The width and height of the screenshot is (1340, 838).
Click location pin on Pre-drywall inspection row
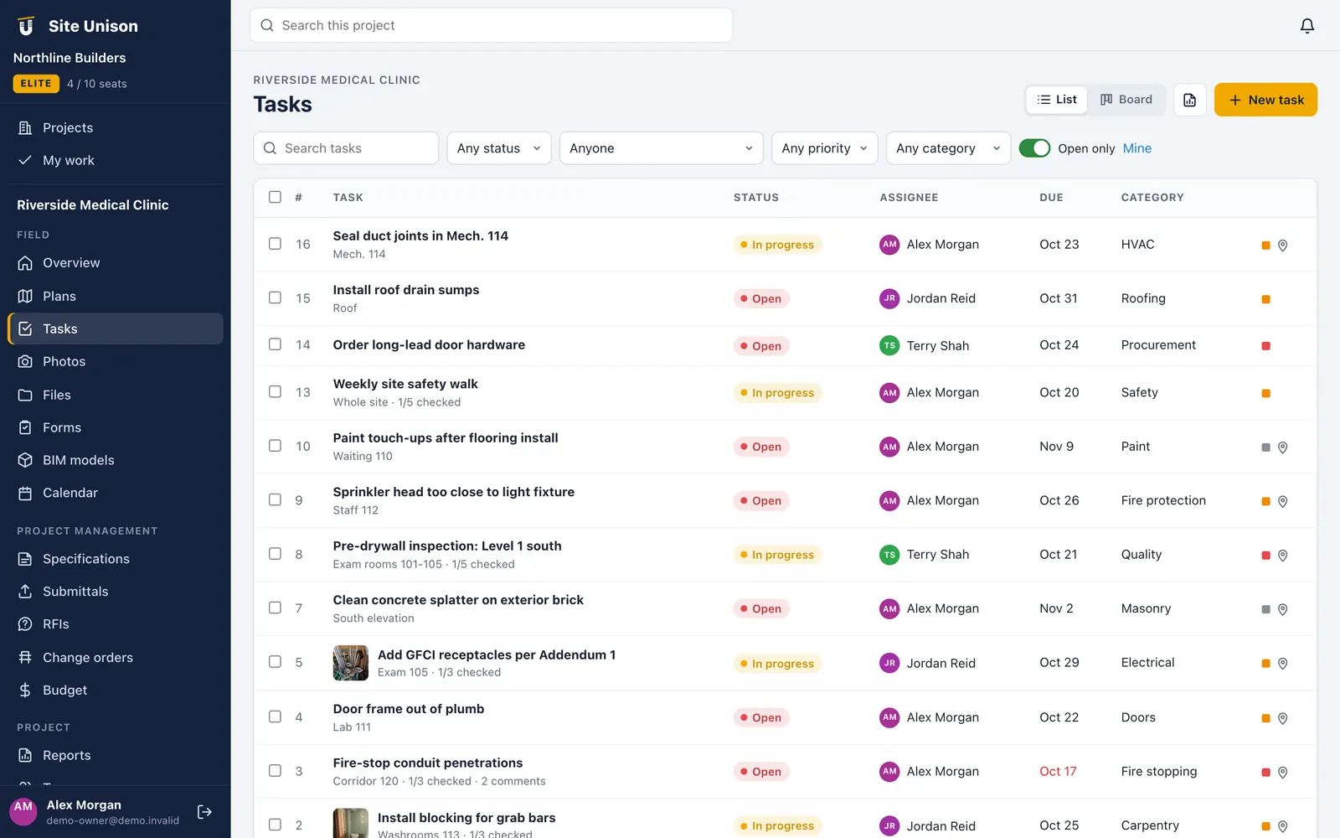(1282, 556)
